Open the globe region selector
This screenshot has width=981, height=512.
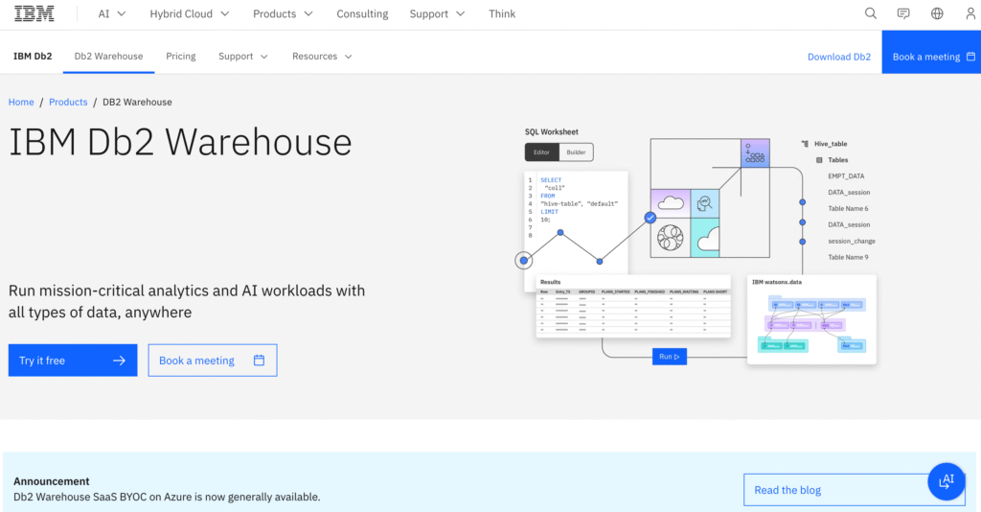[x=937, y=13]
